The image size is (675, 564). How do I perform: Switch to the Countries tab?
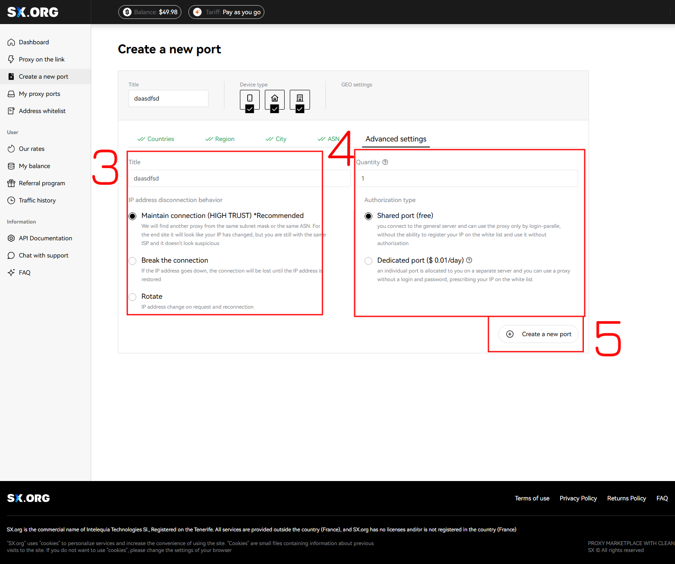pos(156,139)
